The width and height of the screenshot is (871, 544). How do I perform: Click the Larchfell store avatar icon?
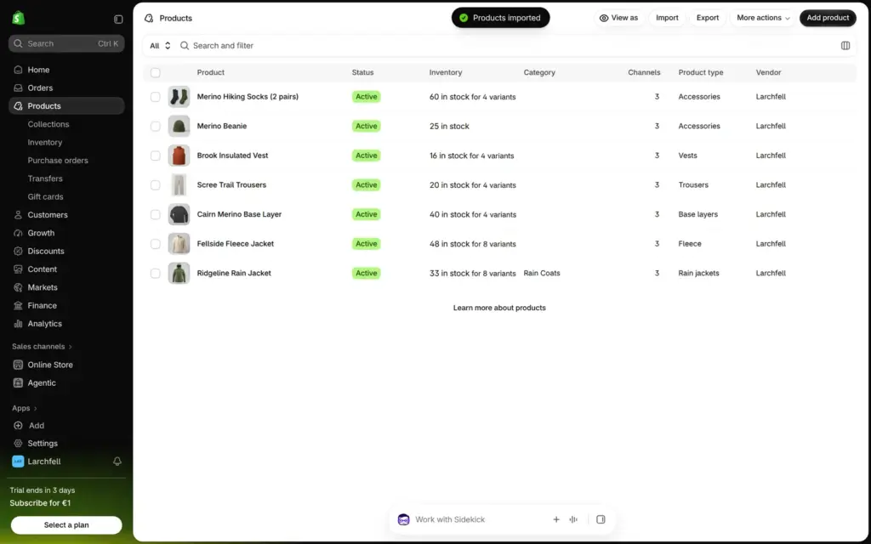[x=19, y=462]
